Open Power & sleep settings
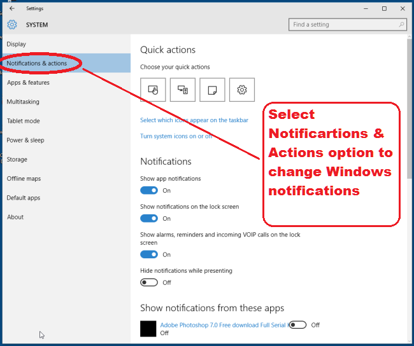The height and width of the screenshot is (346, 414). coord(66,140)
